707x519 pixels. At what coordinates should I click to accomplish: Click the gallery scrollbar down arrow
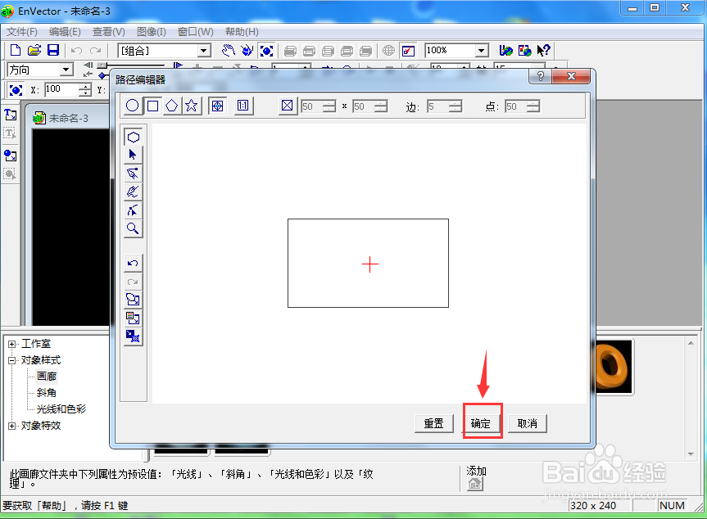pos(691,454)
